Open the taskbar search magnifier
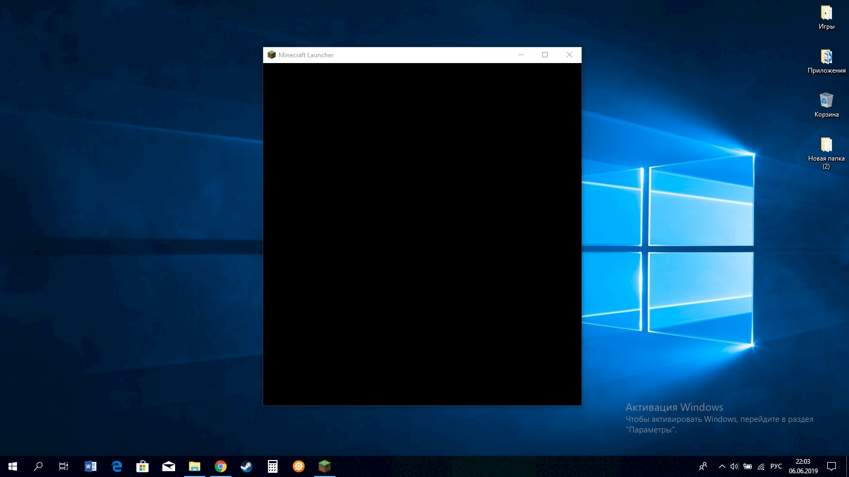 [x=38, y=466]
